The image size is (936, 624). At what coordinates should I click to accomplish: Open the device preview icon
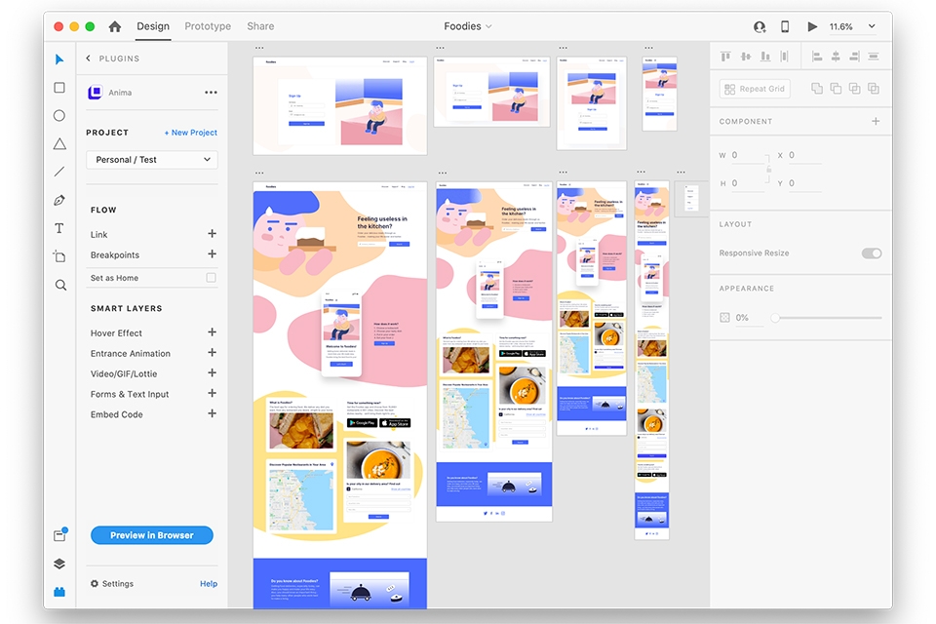785,27
